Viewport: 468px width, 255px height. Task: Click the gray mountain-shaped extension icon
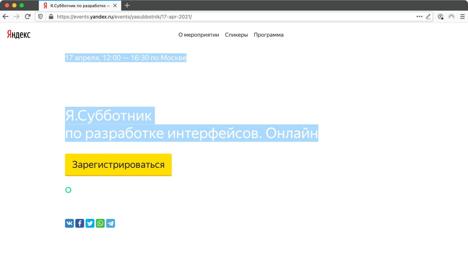pos(452,16)
